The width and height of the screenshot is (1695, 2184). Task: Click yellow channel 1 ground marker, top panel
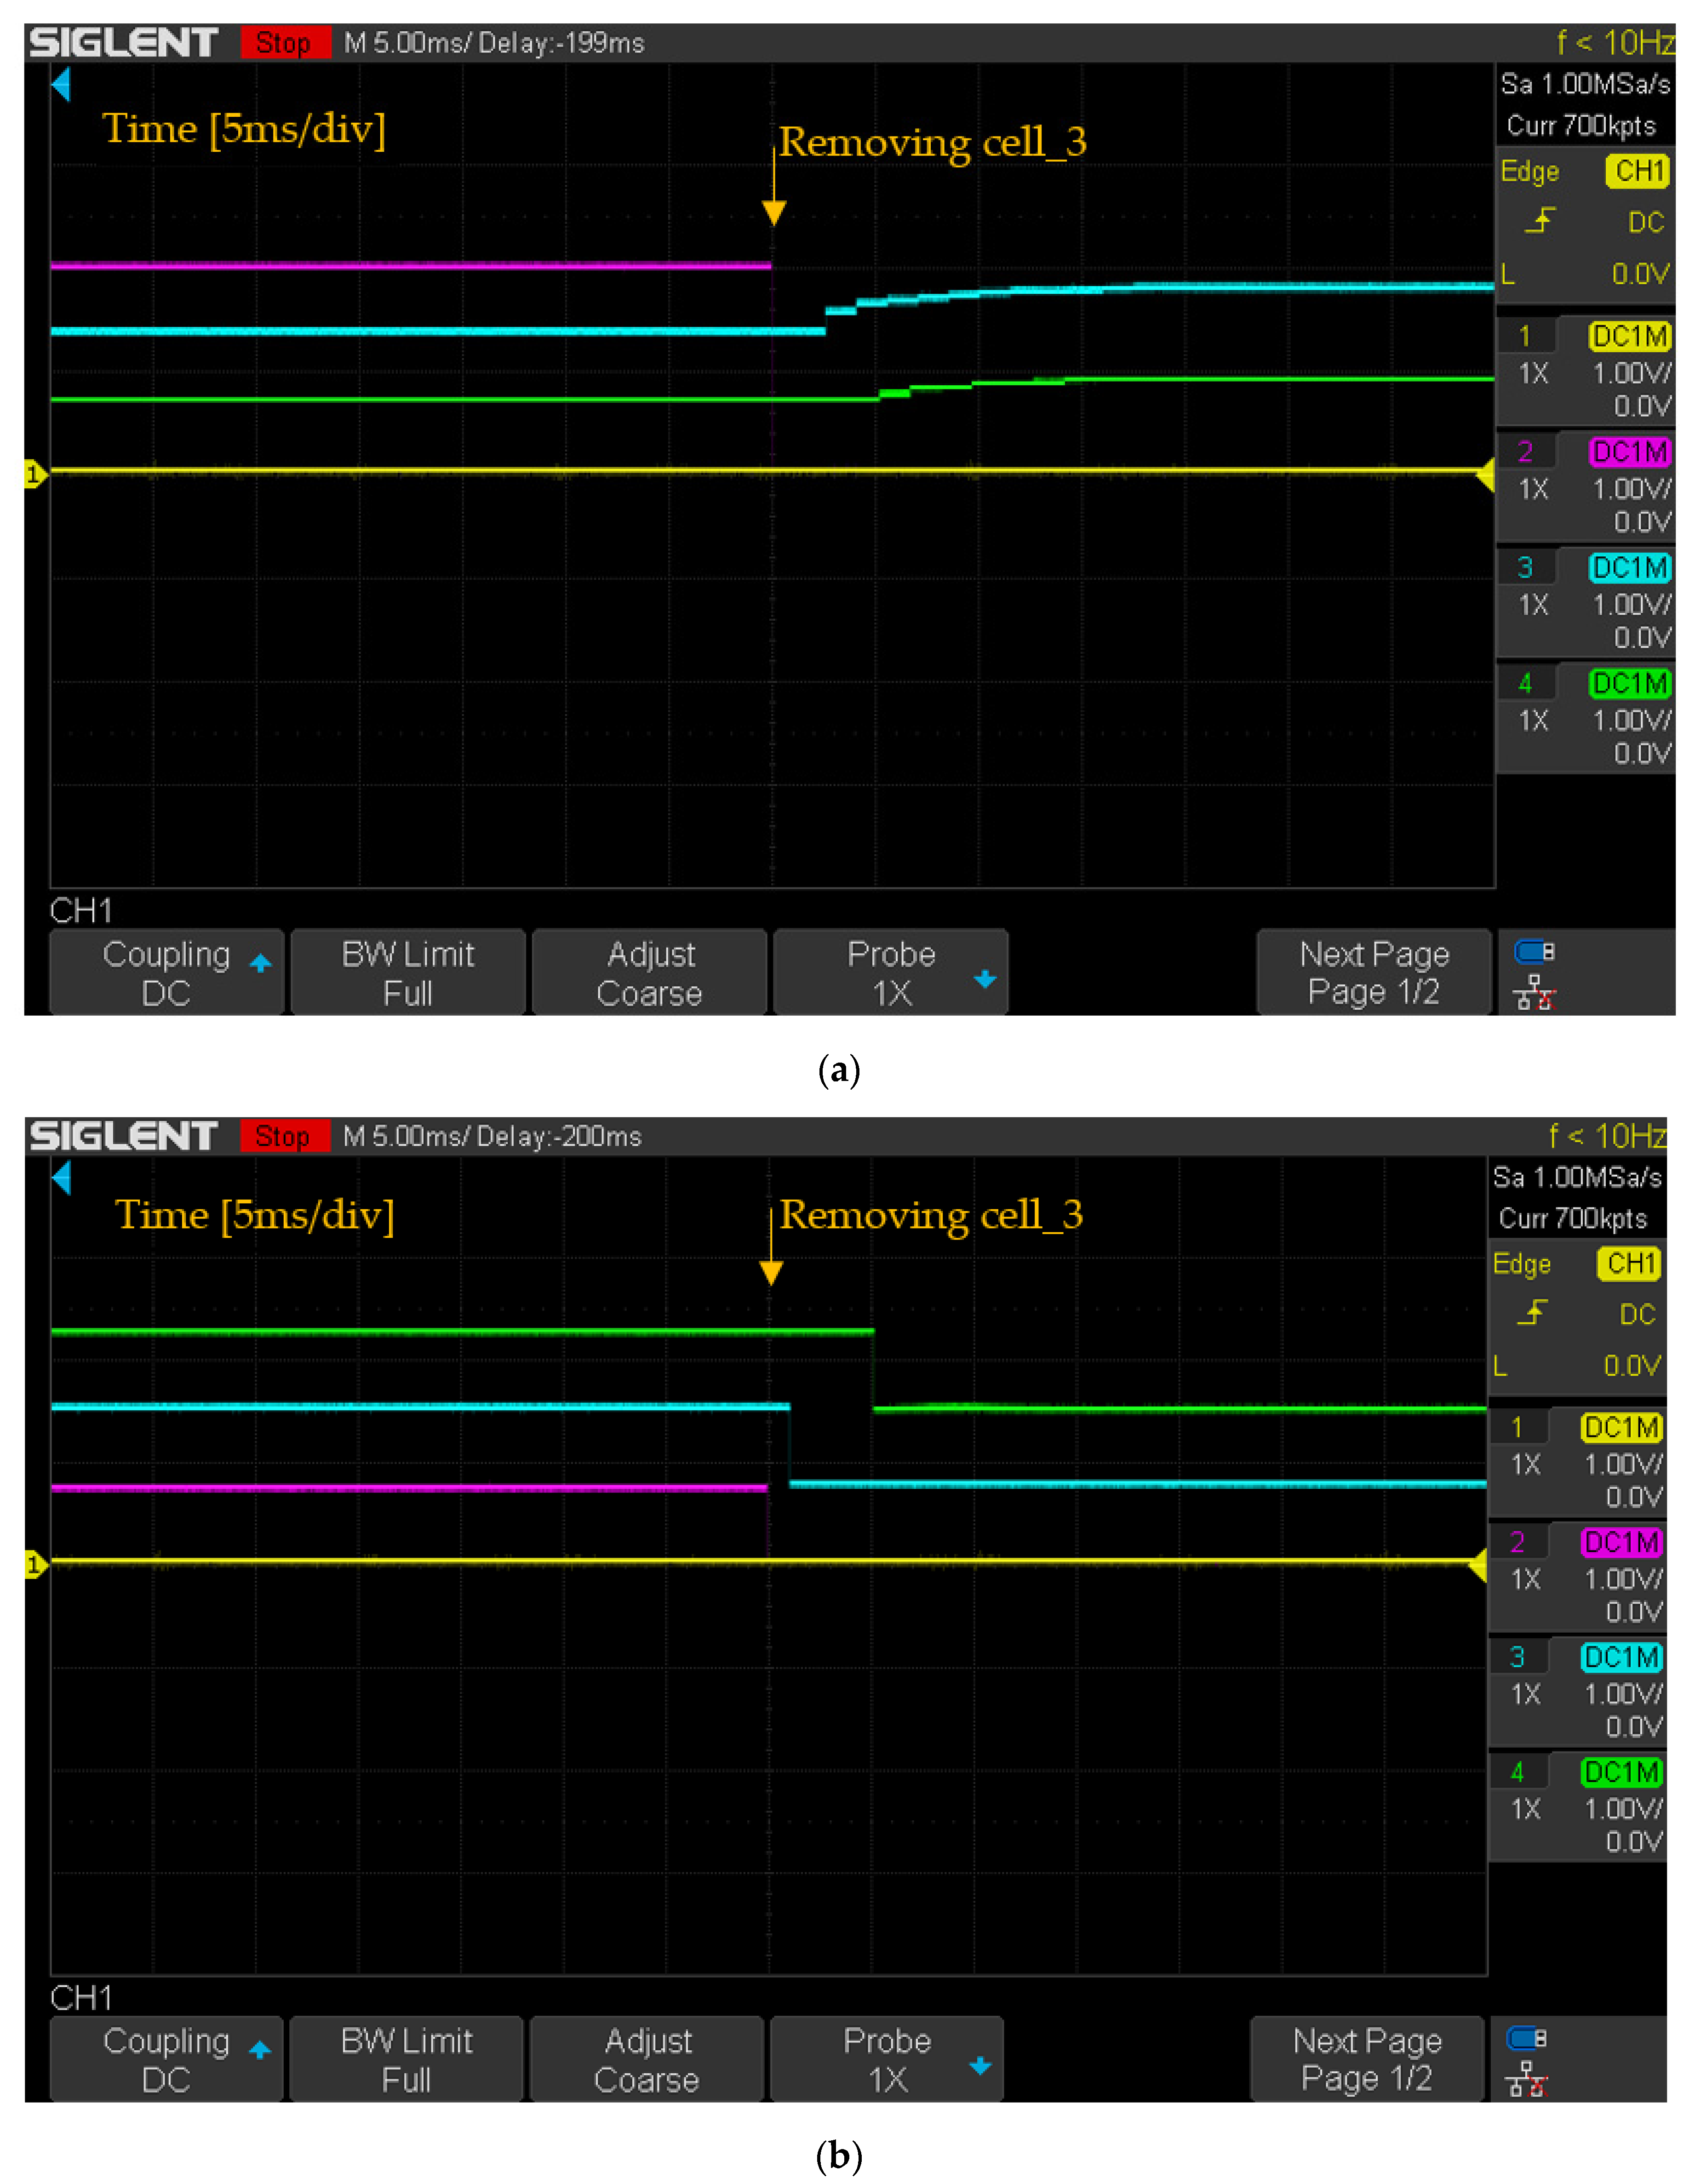coord(34,473)
